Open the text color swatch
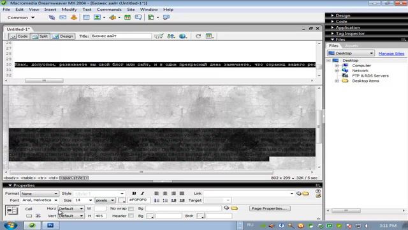This screenshot has width=408, height=230. coord(122,200)
